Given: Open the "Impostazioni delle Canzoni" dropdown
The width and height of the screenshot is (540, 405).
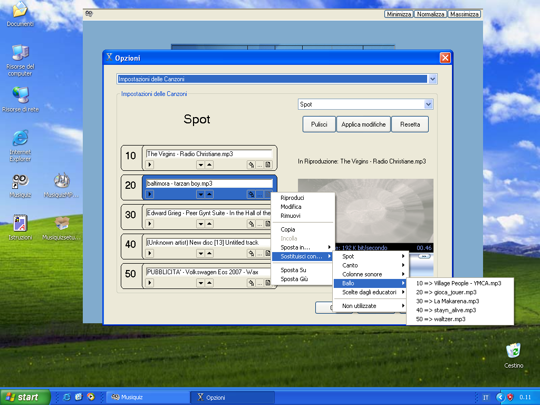Looking at the screenshot, I should [x=432, y=79].
